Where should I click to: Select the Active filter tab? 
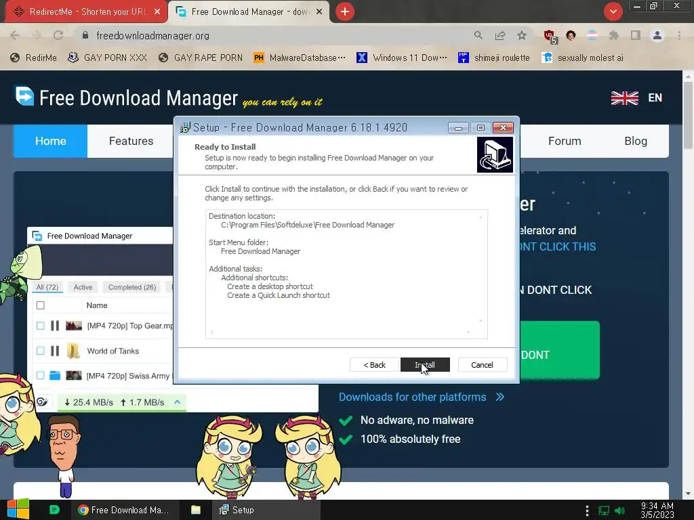click(x=83, y=287)
